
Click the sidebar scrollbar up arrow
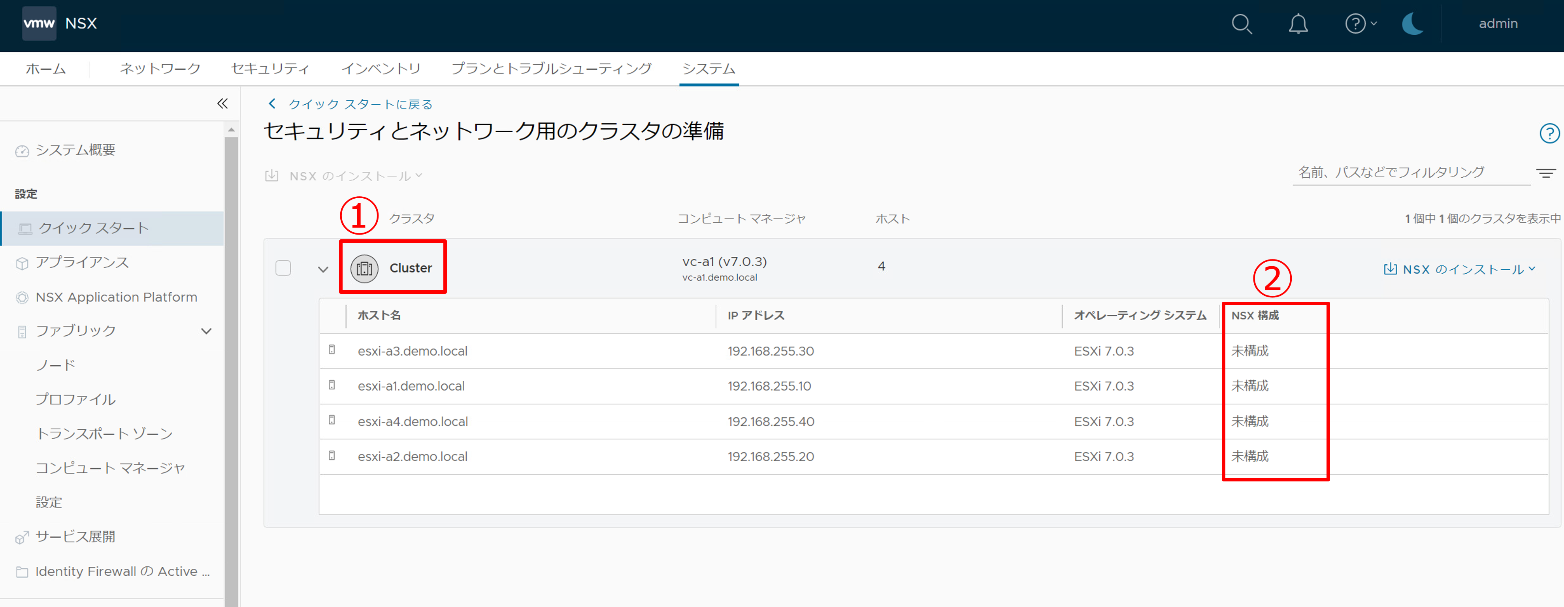point(231,129)
